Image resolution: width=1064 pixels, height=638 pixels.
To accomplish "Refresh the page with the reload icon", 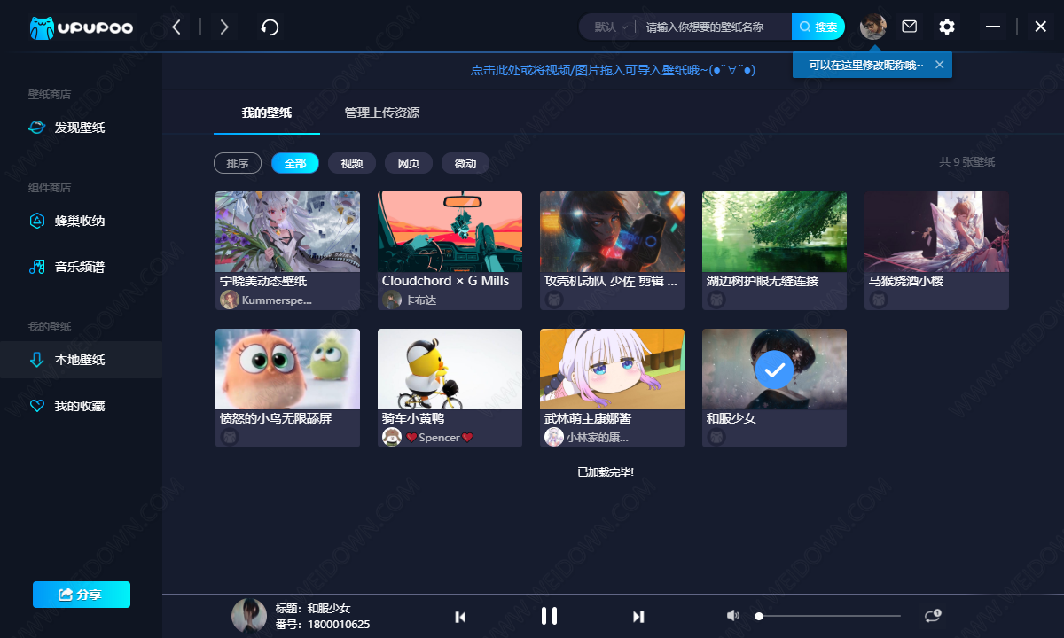I will [270, 27].
